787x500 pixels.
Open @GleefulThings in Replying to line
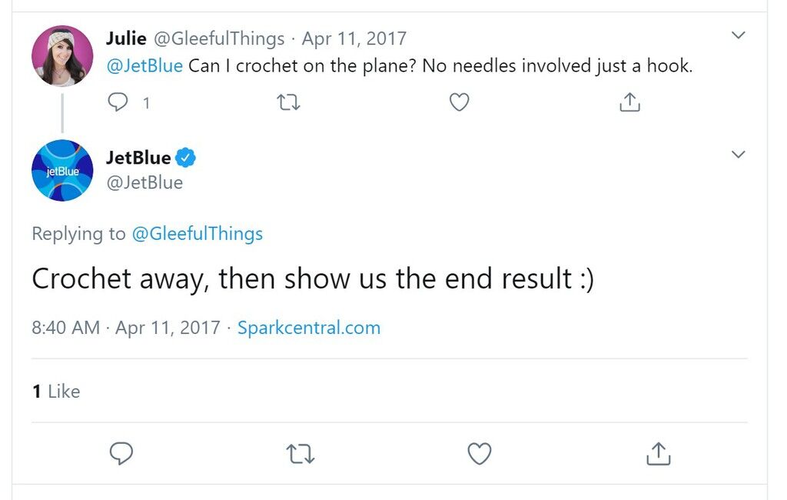coord(198,234)
